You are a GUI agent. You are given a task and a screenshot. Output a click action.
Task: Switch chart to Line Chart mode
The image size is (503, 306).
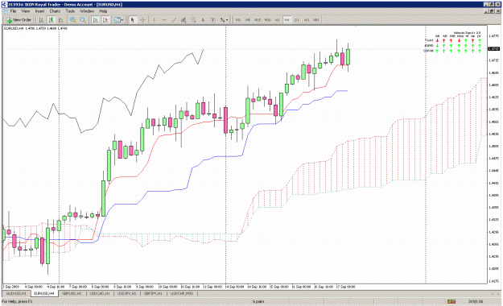point(61,20)
